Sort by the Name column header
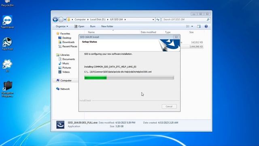The height and width of the screenshot is (146, 259). [91, 32]
